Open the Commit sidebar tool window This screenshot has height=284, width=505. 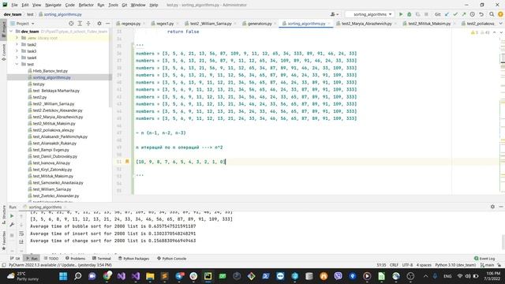[x=3, y=52]
